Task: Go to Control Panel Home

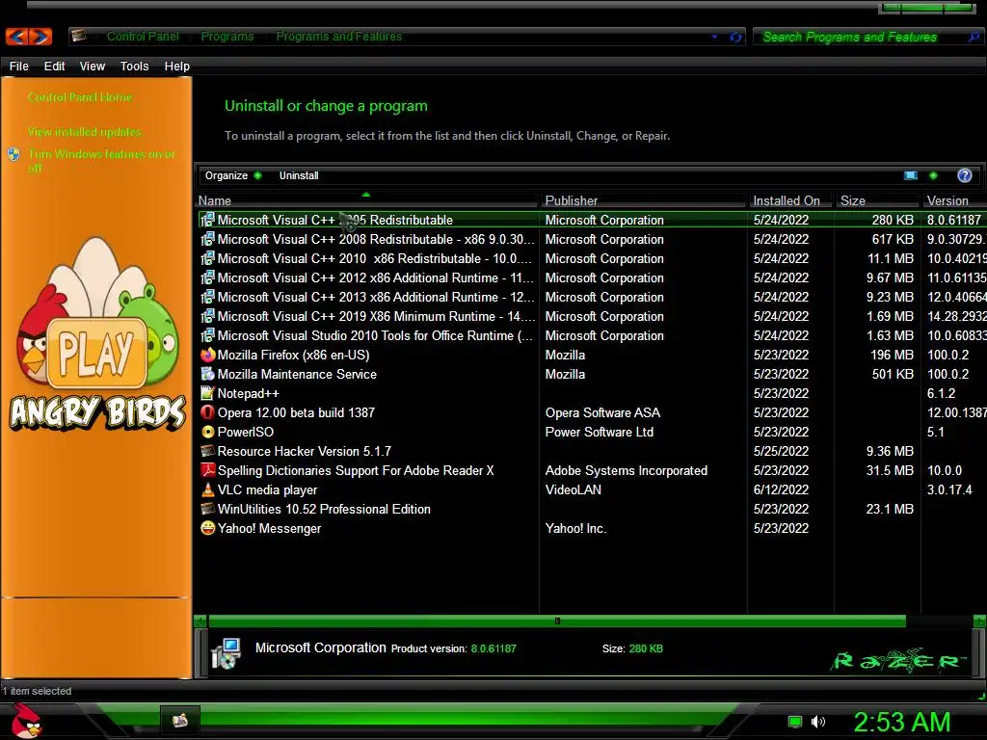Action: coord(80,97)
